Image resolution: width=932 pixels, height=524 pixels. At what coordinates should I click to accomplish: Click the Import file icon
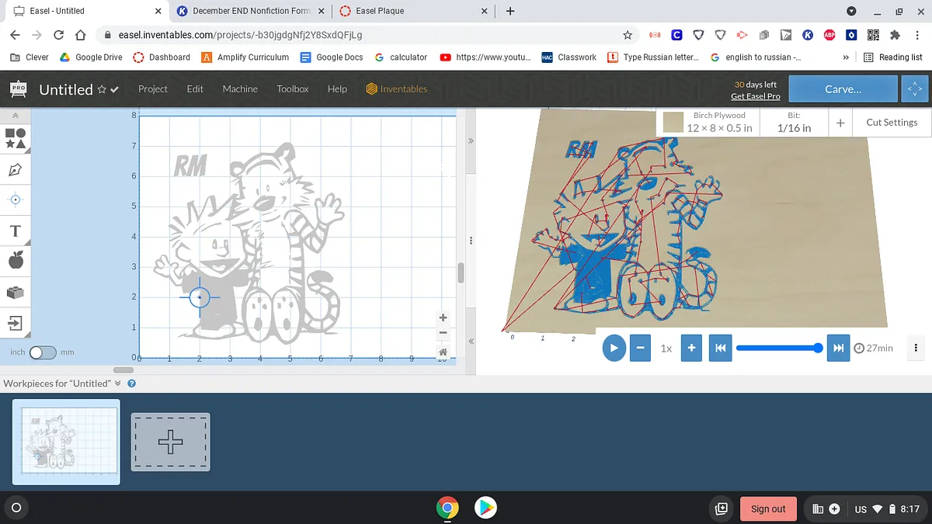(16, 322)
